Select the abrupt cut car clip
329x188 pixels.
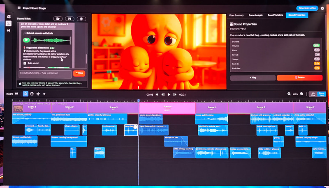[176, 141]
